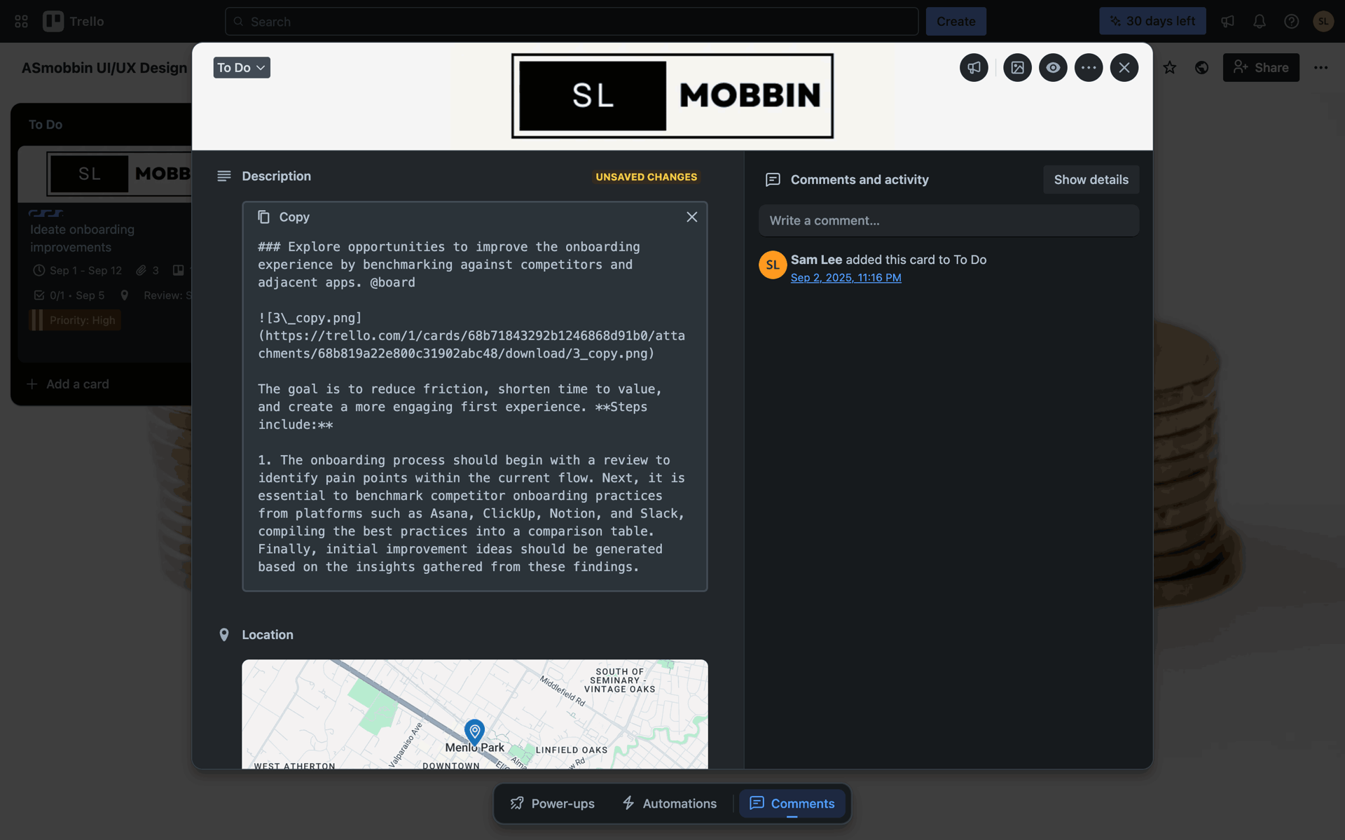This screenshot has width=1345, height=840.
Task: Open the SL account avatar menu
Action: (x=1323, y=22)
